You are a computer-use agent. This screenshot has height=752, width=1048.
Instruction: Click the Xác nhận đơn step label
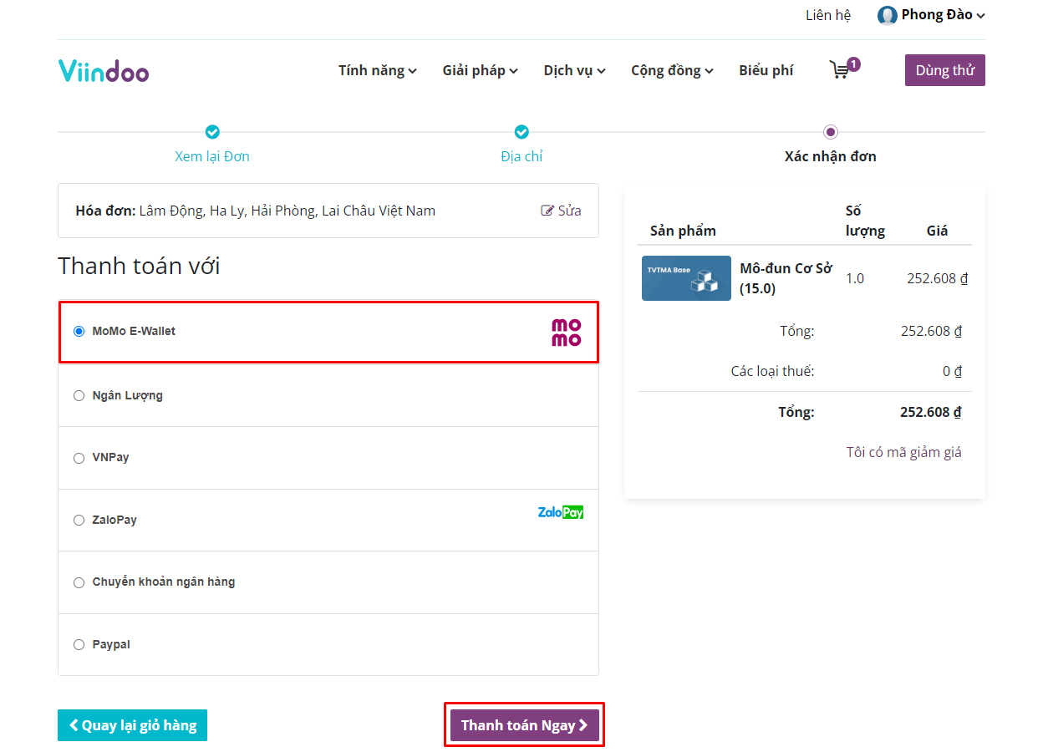(831, 156)
